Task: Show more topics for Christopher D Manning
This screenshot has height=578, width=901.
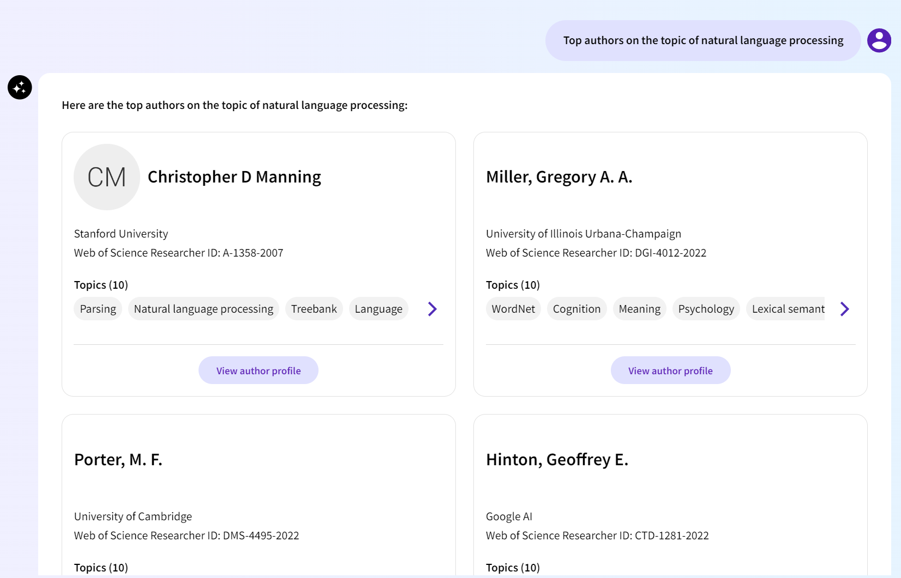Action: 433,309
